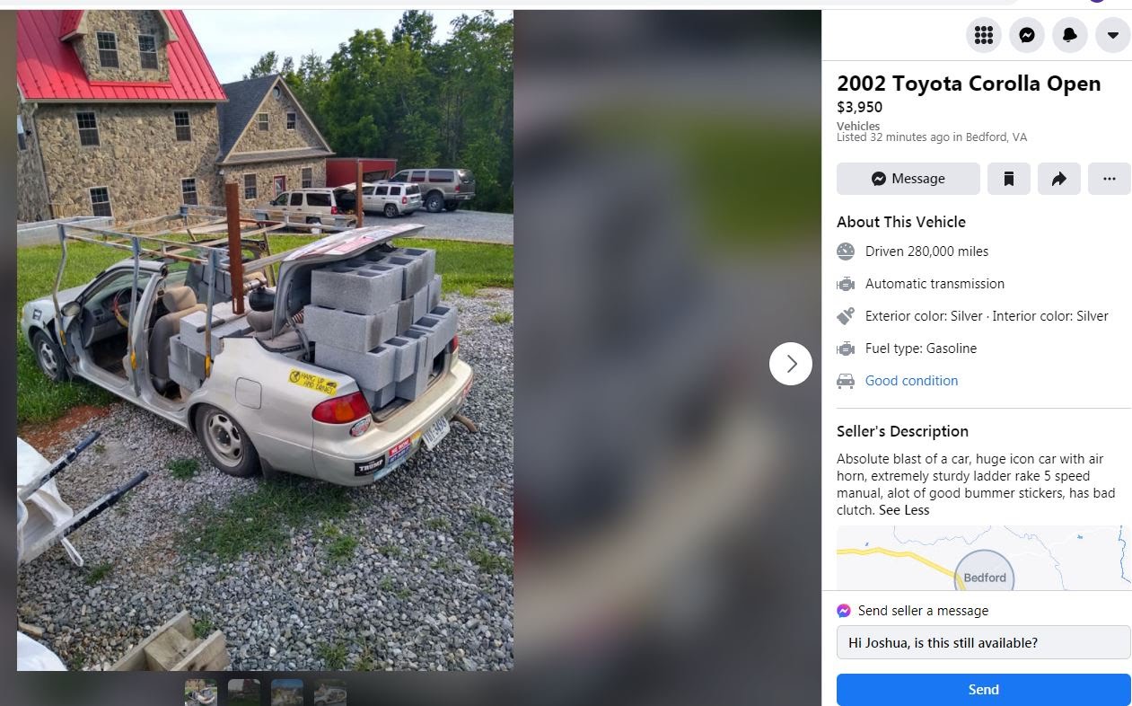Share this listing via the arrow icon

(1059, 179)
